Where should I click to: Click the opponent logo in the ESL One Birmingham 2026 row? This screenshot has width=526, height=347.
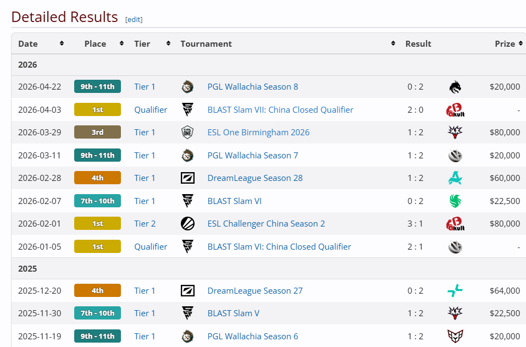click(x=455, y=133)
